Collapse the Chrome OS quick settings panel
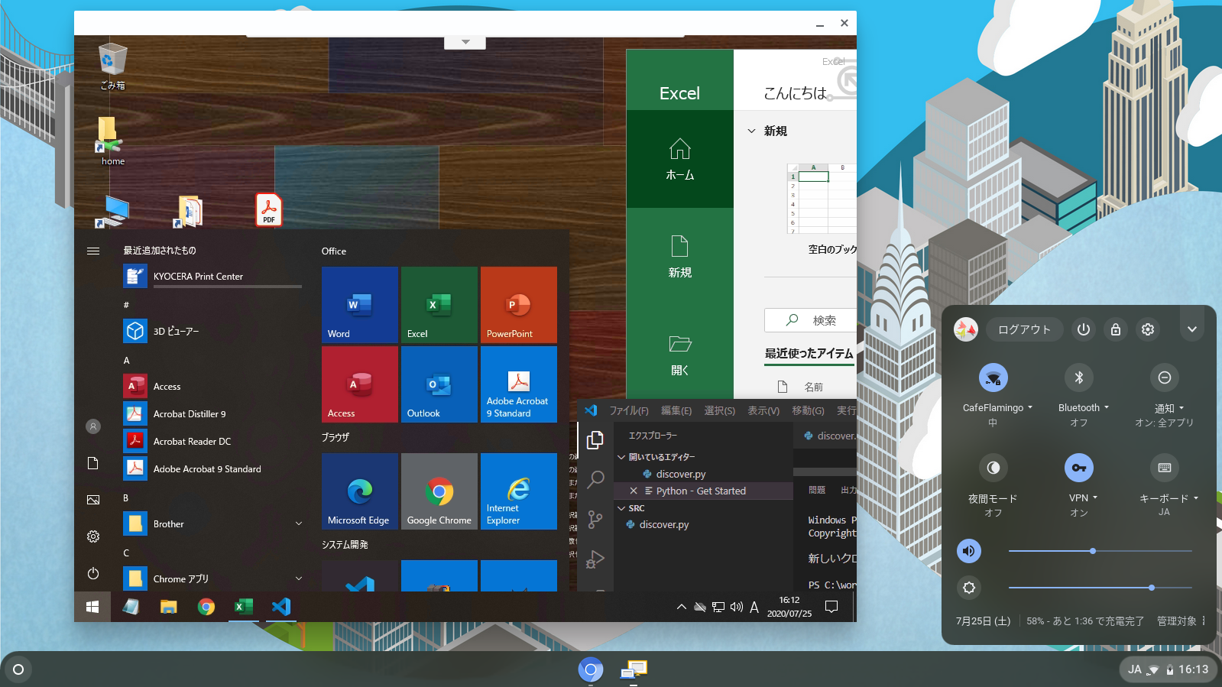This screenshot has height=687, width=1222. pyautogui.click(x=1192, y=329)
